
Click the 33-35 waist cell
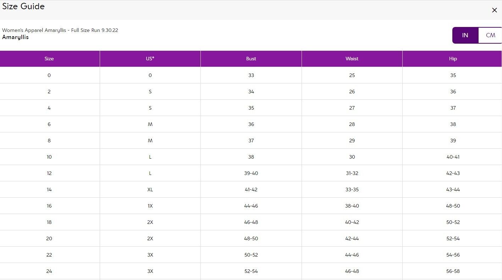[x=352, y=190]
